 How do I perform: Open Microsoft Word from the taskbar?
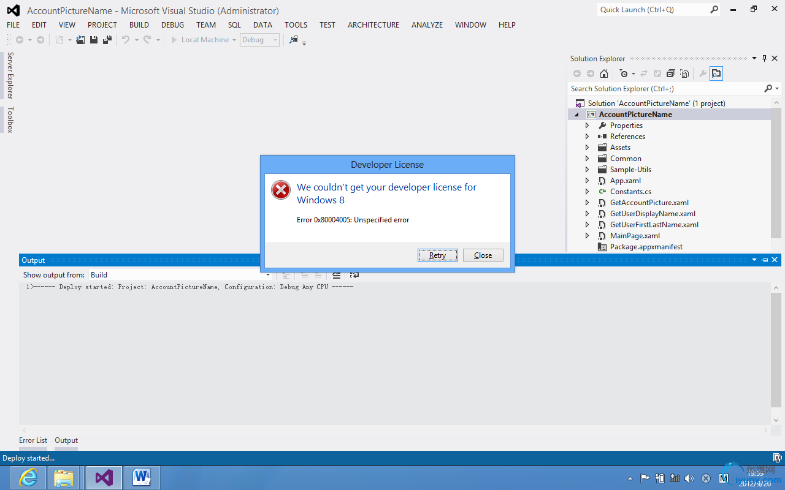tap(142, 477)
